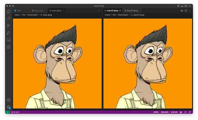Image resolution: width=198 pixels, height=120 pixels.
Task: Open the Accounts menu icon
Action: pos(8,100)
